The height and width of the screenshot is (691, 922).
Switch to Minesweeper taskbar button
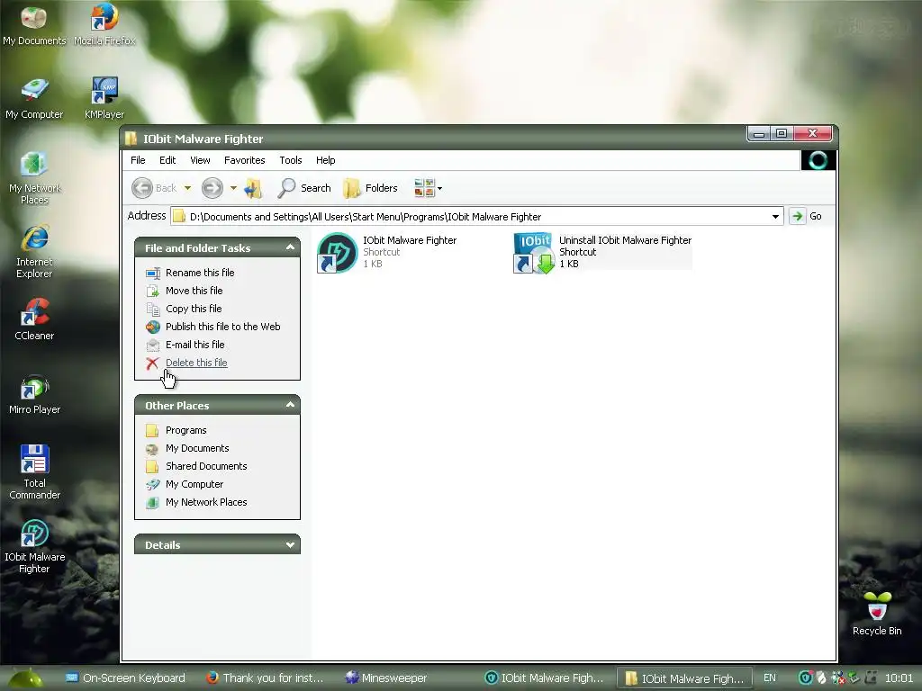(x=386, y=678)
